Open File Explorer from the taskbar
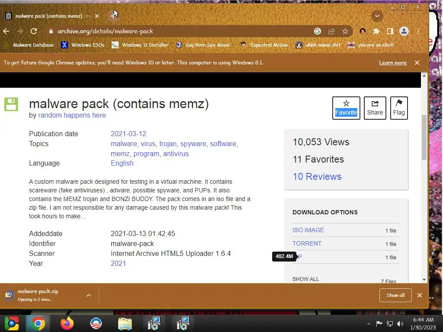Viewport: 443px width, 332px height. click(x=125, y=323)
